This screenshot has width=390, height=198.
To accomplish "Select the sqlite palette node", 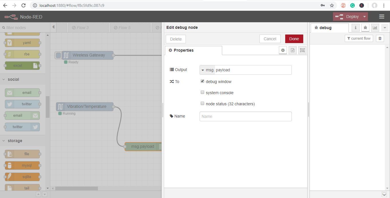I will coord(22,177).
